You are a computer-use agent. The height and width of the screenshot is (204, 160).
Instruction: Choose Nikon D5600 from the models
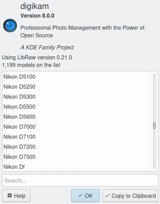pos(76,117)
